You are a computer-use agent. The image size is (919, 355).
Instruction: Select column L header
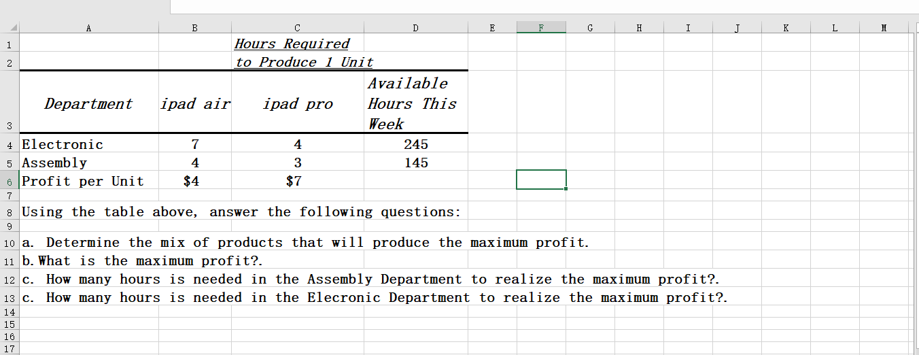coord(835,28)
